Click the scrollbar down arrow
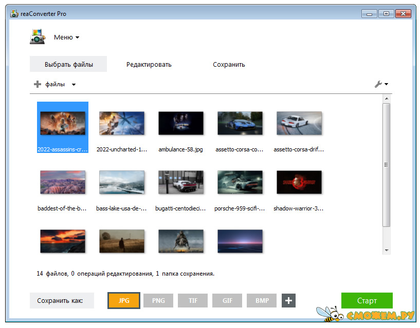The image size is (420, 328). pyautogui.click(x=387, y=250)
